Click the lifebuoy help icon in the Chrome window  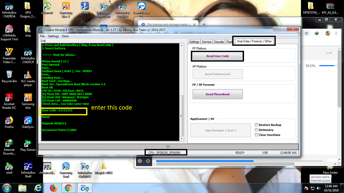tap(148, 161)
